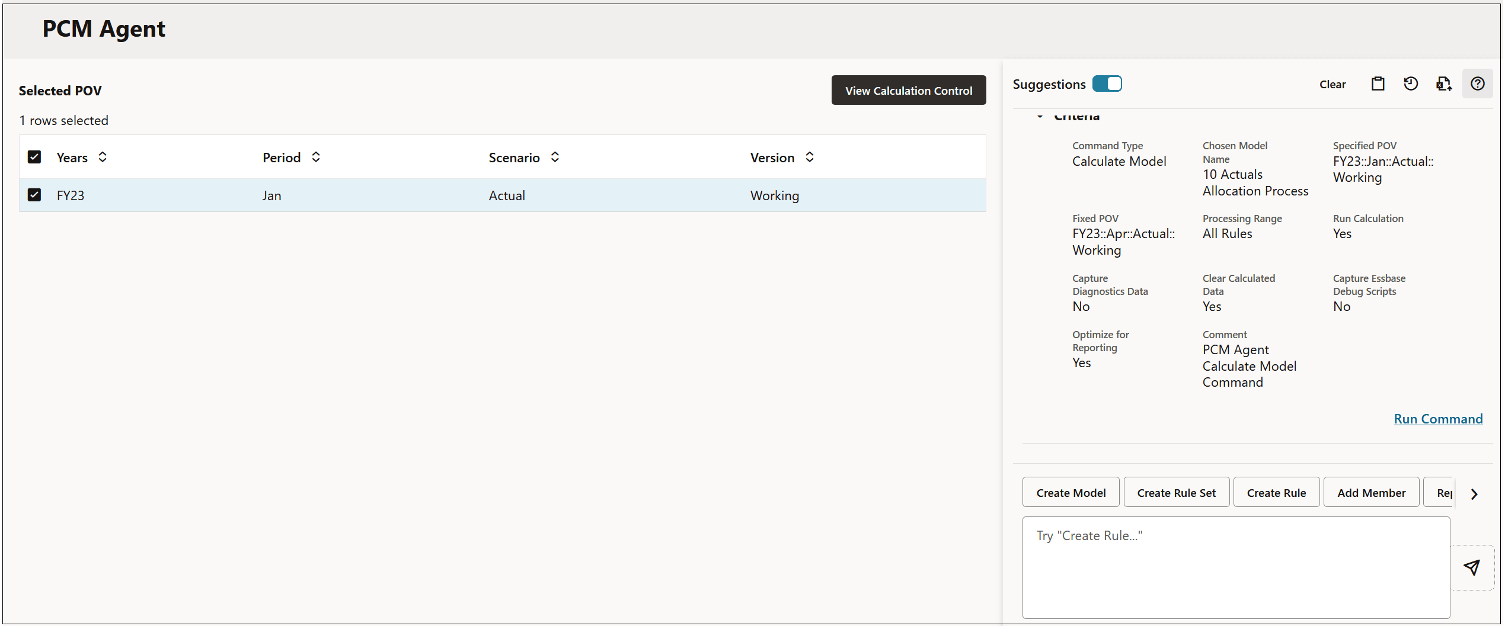Click the View Calculation Control button
This screenshot has width=1505, height=626.
909,91
